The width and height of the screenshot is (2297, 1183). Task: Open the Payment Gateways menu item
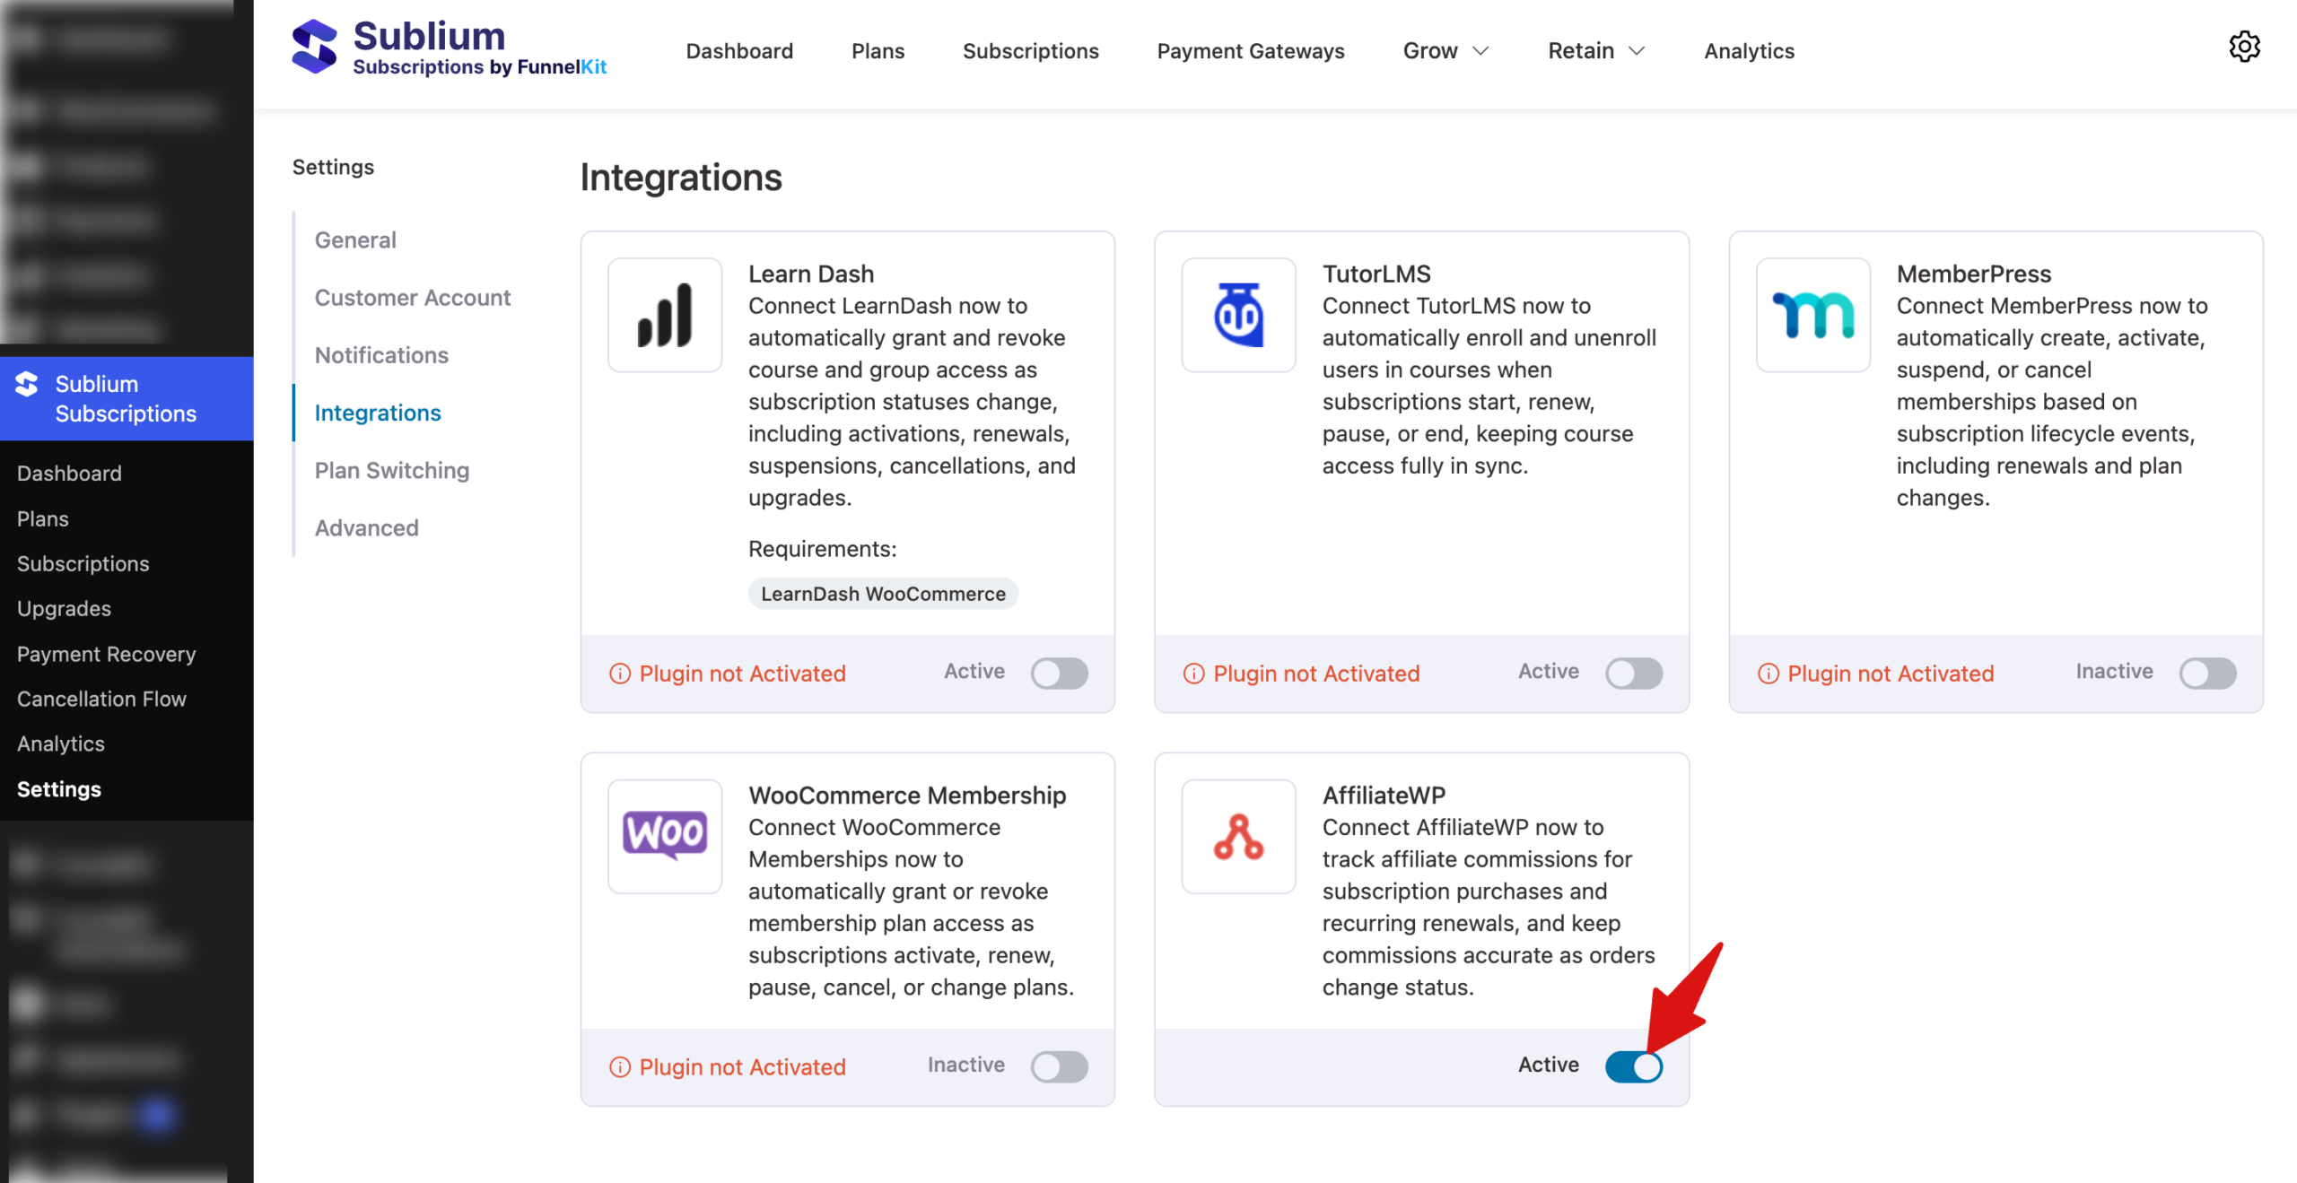1251,51
